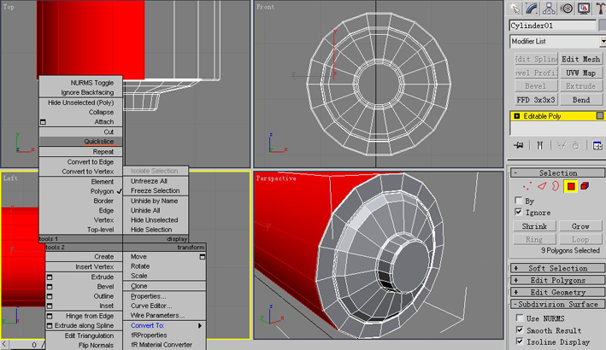The height and width of the screenshot is (350, 606).
Task: Activate Element sub-object mode icon
Action: pyautogui.click(x=585, y=185)
